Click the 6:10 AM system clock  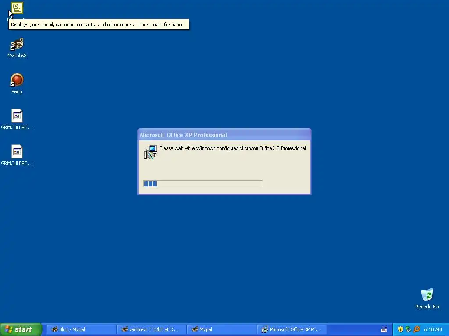coord(433,329)
